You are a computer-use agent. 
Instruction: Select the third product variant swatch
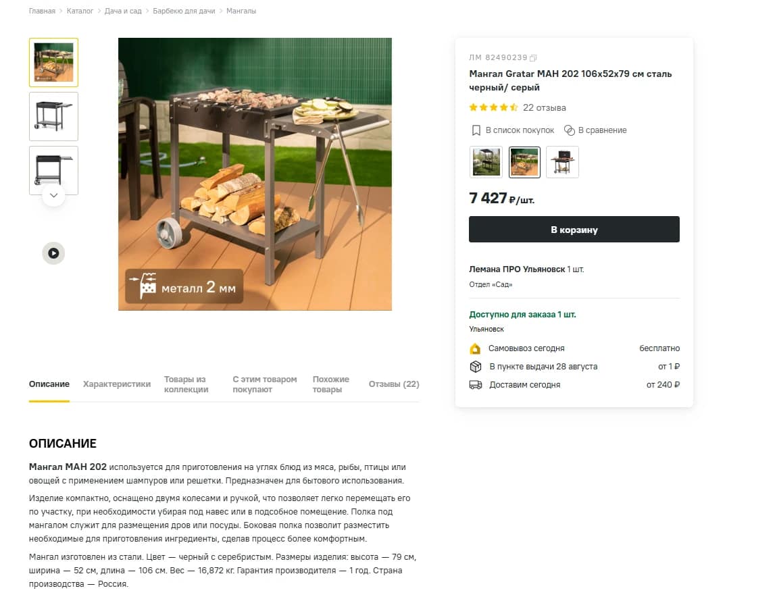pos(562,162)
